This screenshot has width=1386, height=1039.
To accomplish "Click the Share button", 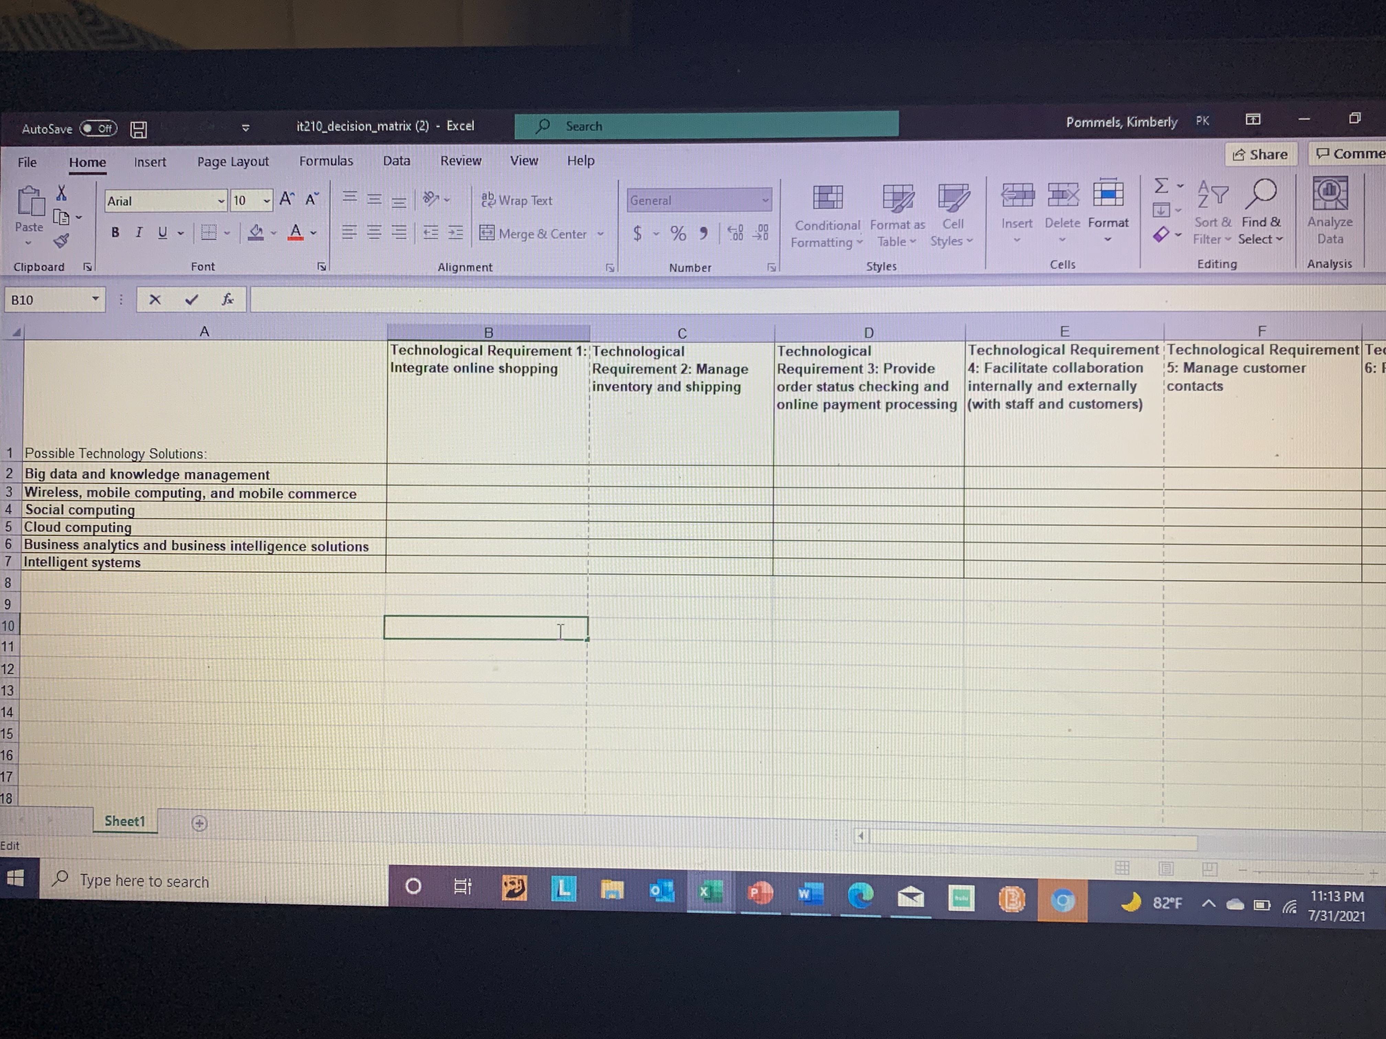I will (x=1261, y=154).
